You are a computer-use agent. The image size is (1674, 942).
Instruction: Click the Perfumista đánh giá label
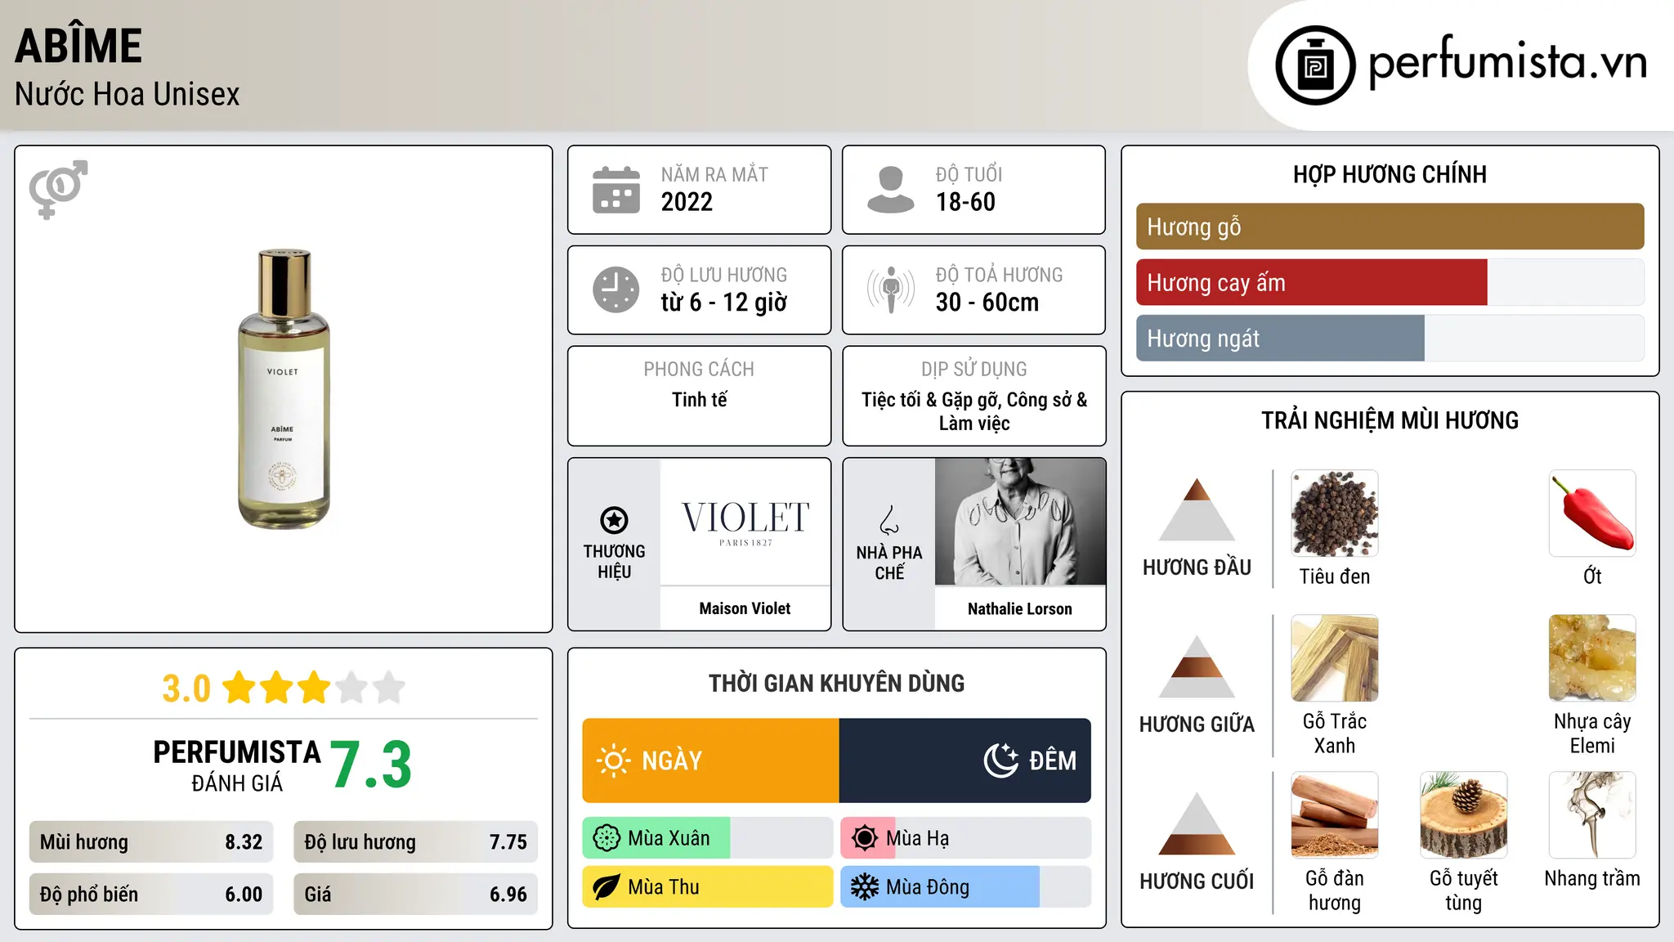(x=237, y=765)
